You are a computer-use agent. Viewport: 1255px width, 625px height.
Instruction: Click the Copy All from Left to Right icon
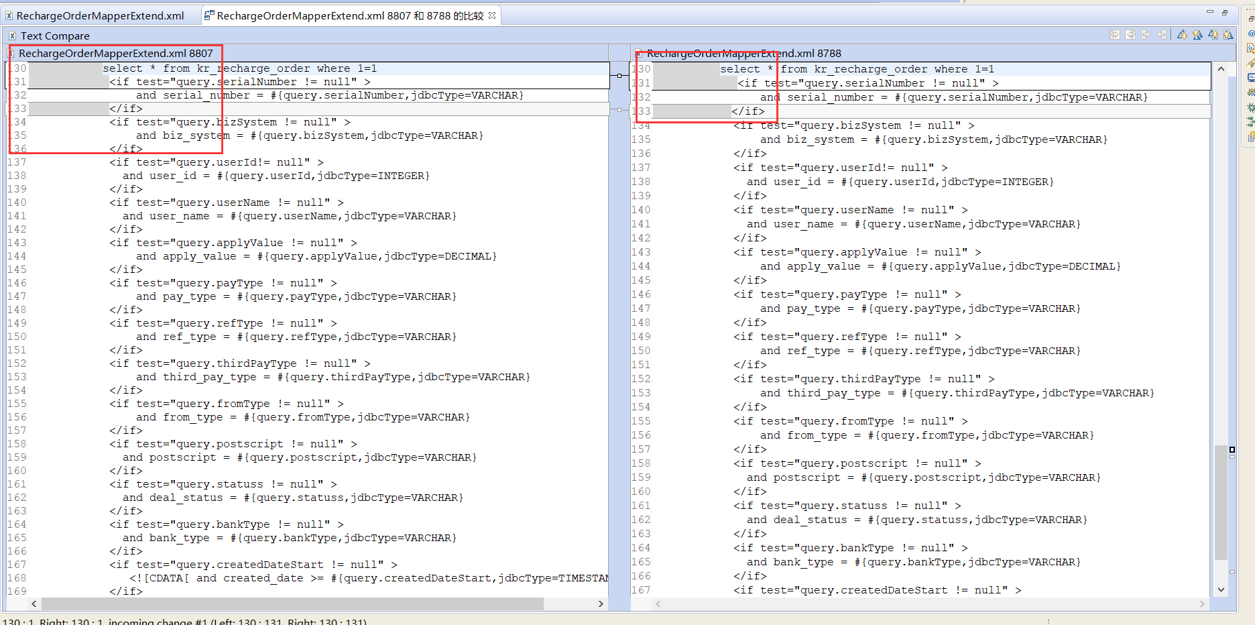(x=1115, y=35)
